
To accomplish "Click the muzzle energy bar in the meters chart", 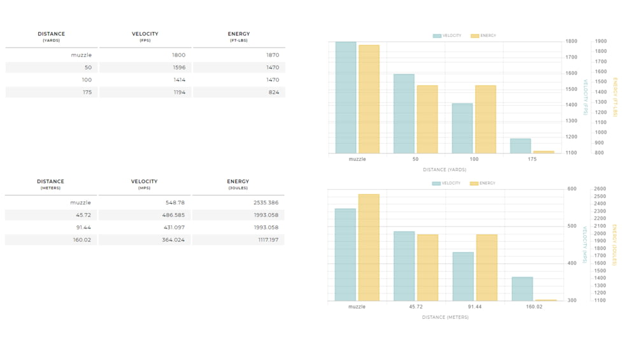I will point(369,248).
